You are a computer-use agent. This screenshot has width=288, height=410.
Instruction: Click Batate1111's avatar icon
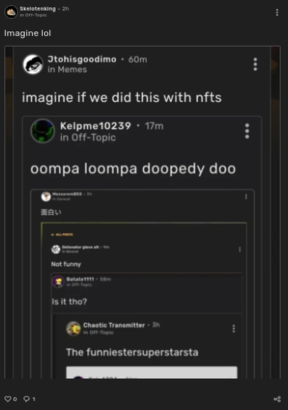[x=58, y=282]
